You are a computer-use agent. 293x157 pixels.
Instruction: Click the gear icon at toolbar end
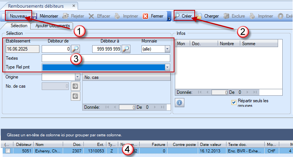(280, 16)
